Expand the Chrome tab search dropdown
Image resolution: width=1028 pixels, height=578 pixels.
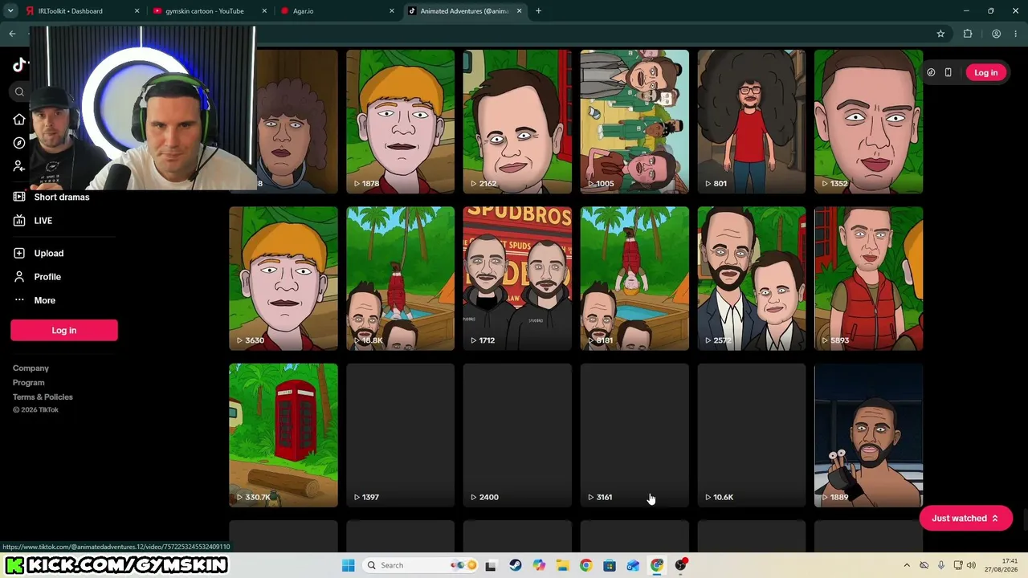10,11
